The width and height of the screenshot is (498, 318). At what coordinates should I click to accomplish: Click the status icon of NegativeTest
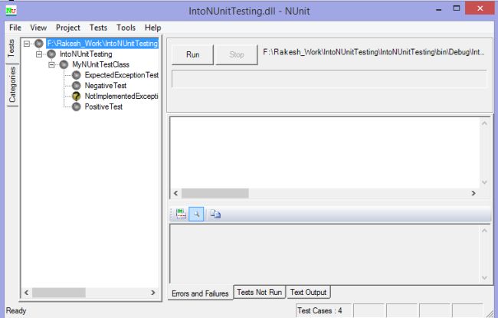(x=76, y=86)
